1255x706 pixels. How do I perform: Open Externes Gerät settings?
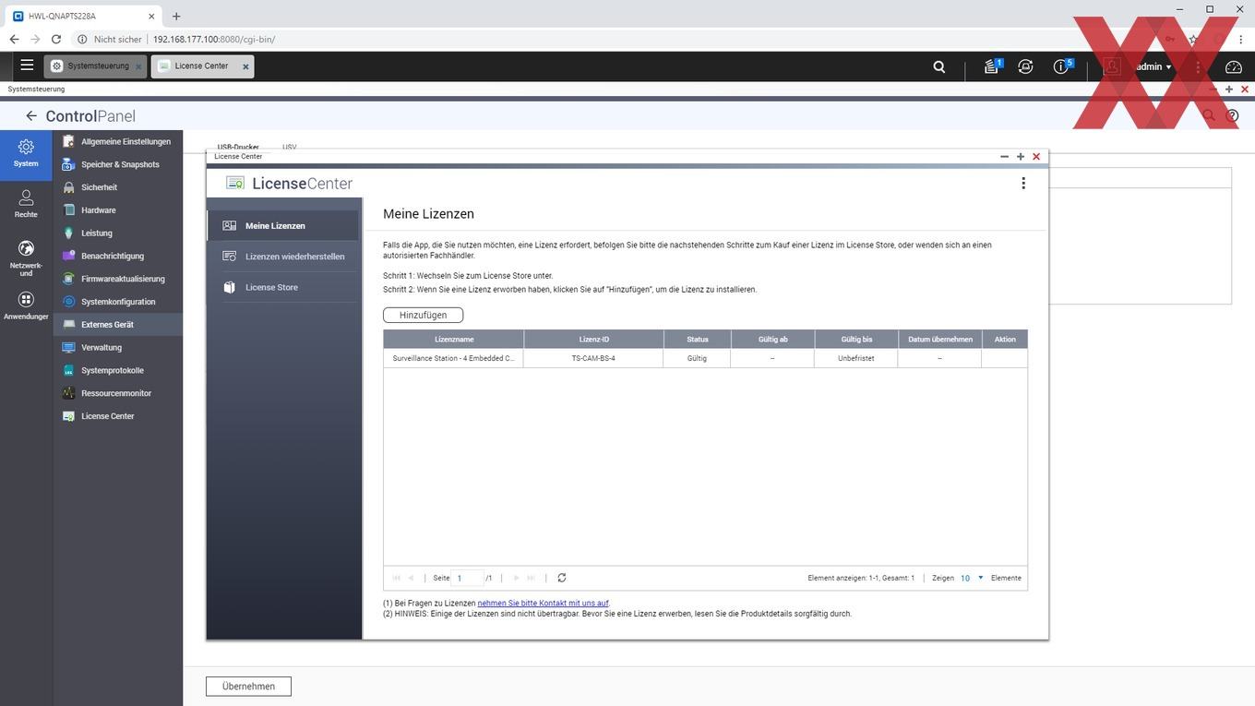[117, 325]
